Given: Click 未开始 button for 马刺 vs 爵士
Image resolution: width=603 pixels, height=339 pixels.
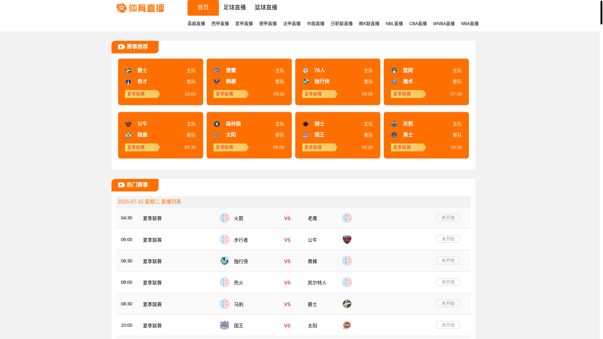Looking at the screenshot, I should coord(448,303).
